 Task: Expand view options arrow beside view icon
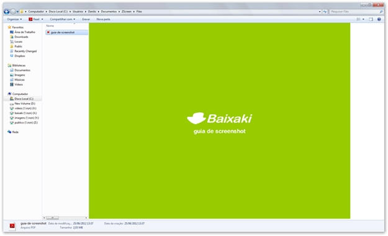pyautogui.click(x=363, y=19)
